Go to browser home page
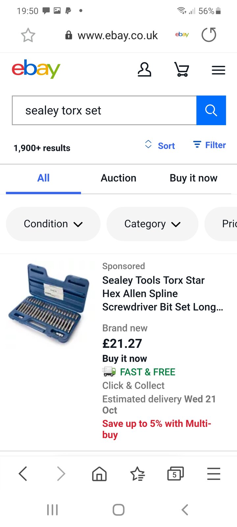 click(x=99, y=474)
